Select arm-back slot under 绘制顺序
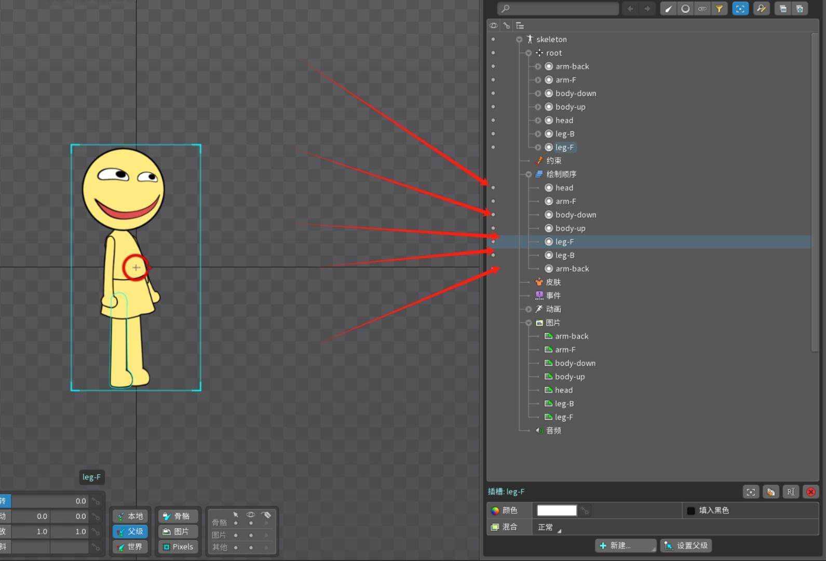 tap(572, 269)
